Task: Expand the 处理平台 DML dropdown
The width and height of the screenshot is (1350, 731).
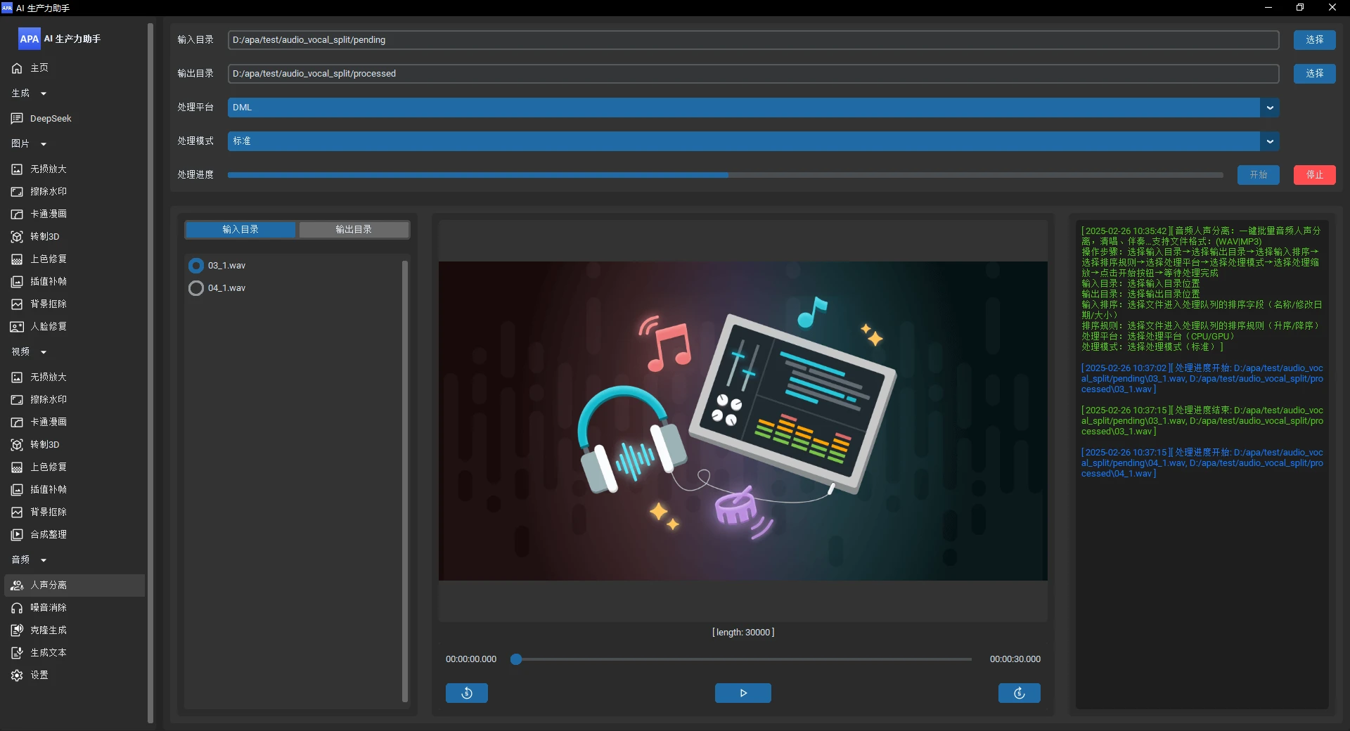Action: [x=1269, y=108]
